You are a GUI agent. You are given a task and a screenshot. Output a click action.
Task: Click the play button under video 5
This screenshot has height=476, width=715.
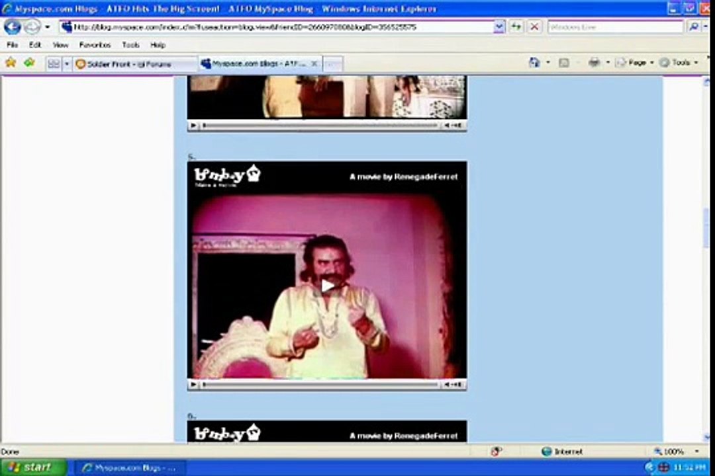[x=193, y=385]
